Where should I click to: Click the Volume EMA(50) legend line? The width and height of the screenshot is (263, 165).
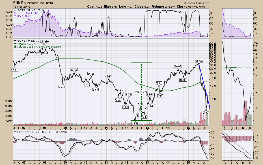(x=38, y=46)
